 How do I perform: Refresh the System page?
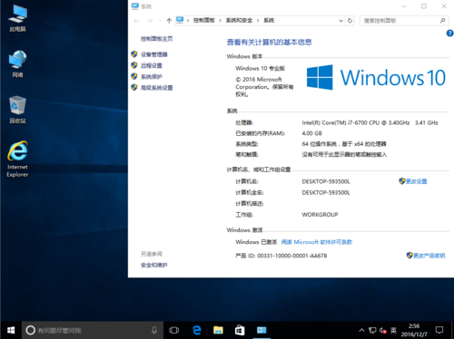[x=350, y=21]
